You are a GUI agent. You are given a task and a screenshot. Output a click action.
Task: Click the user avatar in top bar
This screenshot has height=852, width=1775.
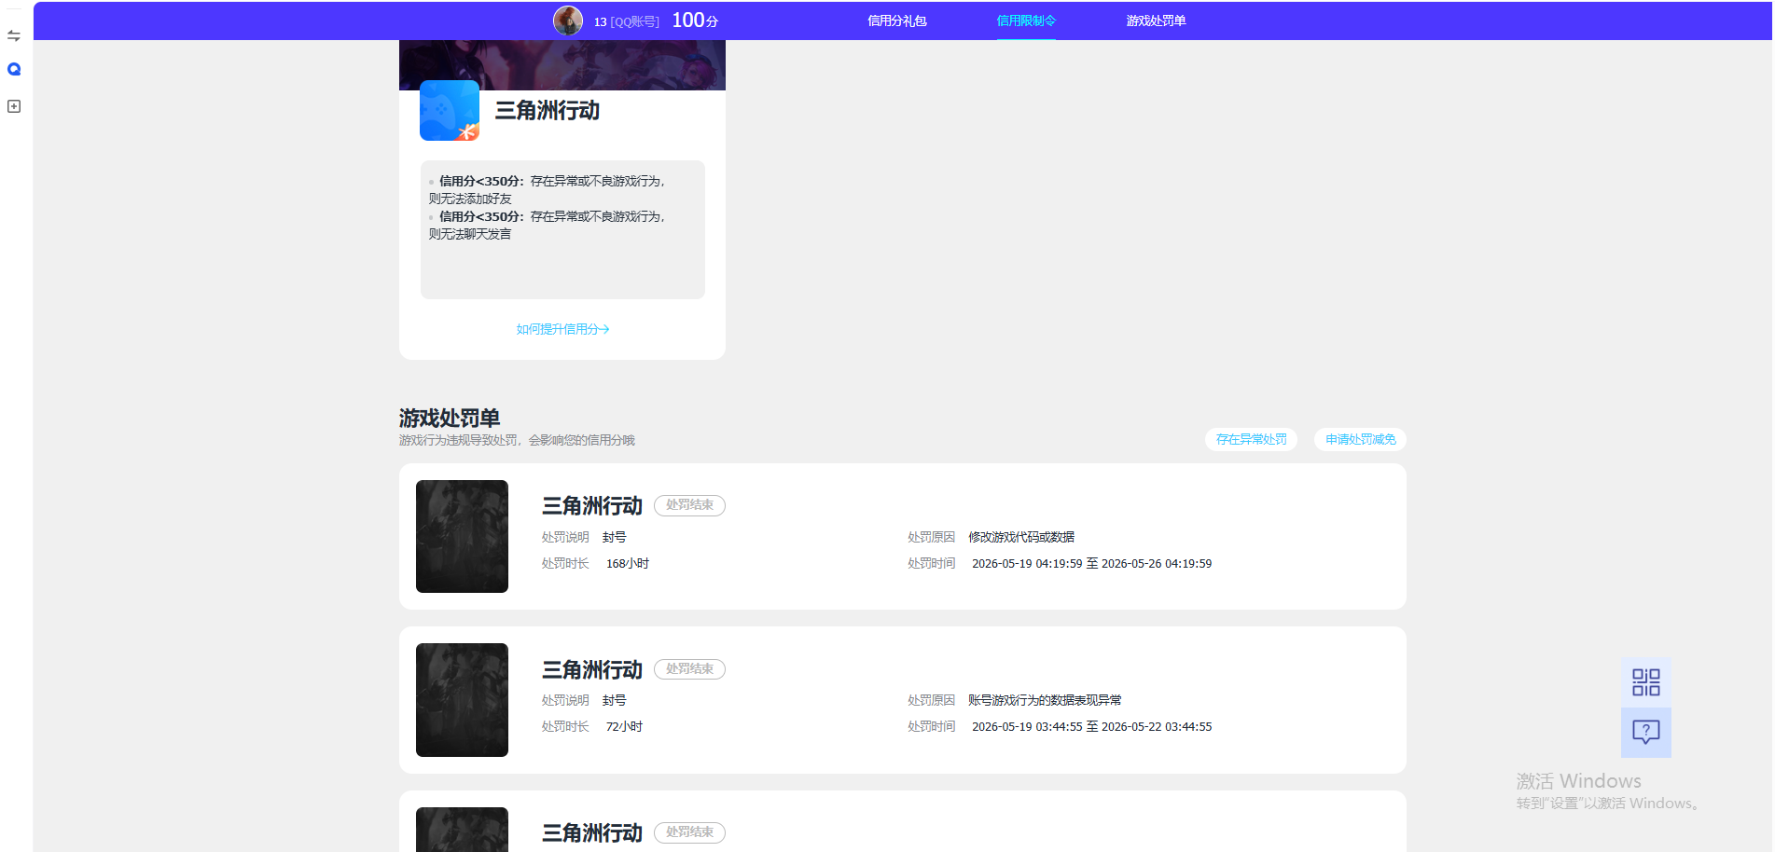pos(567,21)
